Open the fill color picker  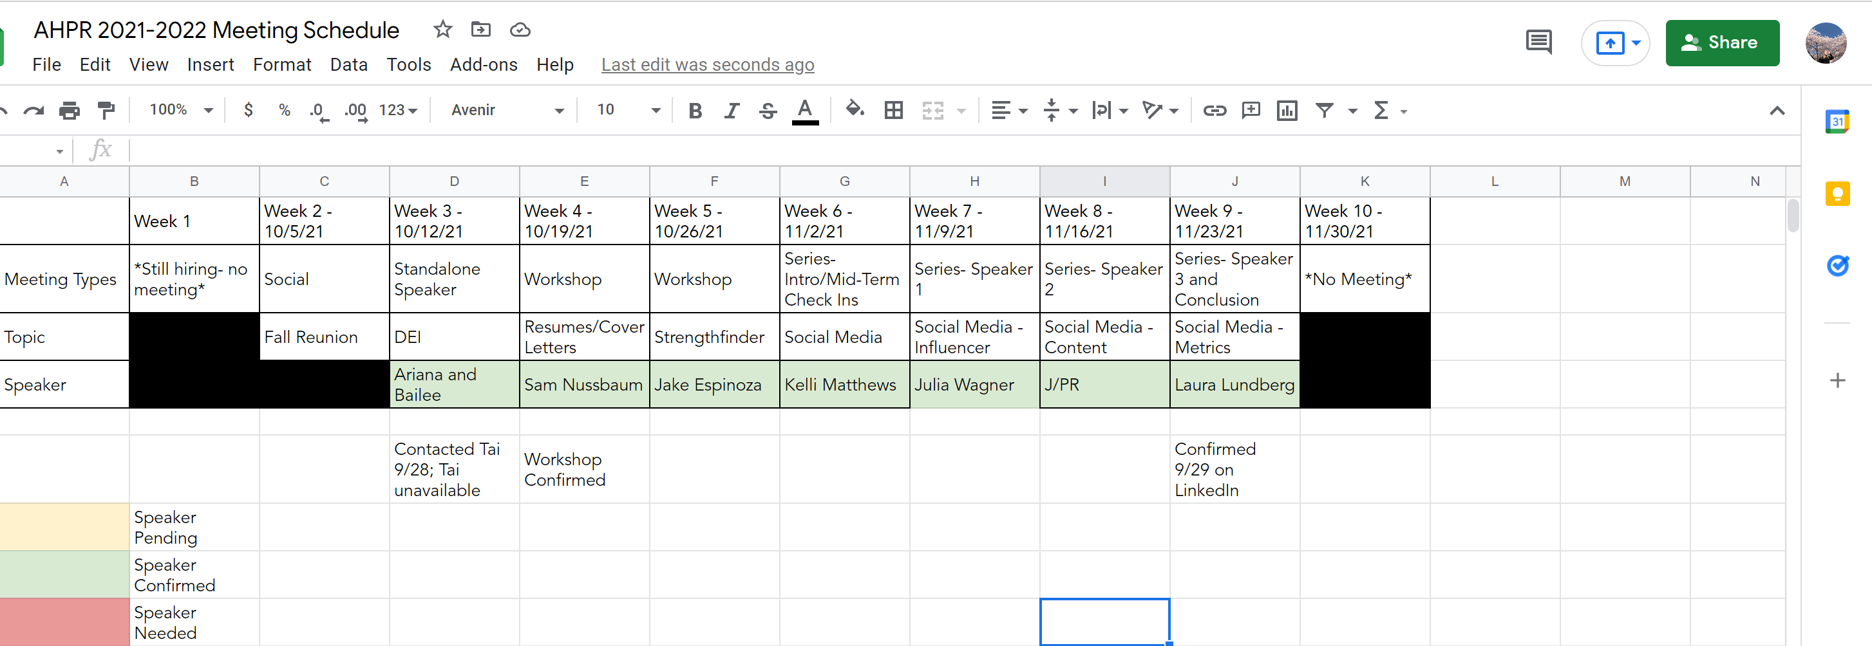[855, 109]
